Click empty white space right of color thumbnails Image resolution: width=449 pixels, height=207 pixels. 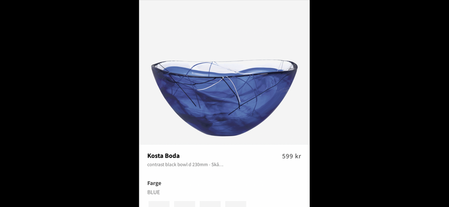coord(278,204)
